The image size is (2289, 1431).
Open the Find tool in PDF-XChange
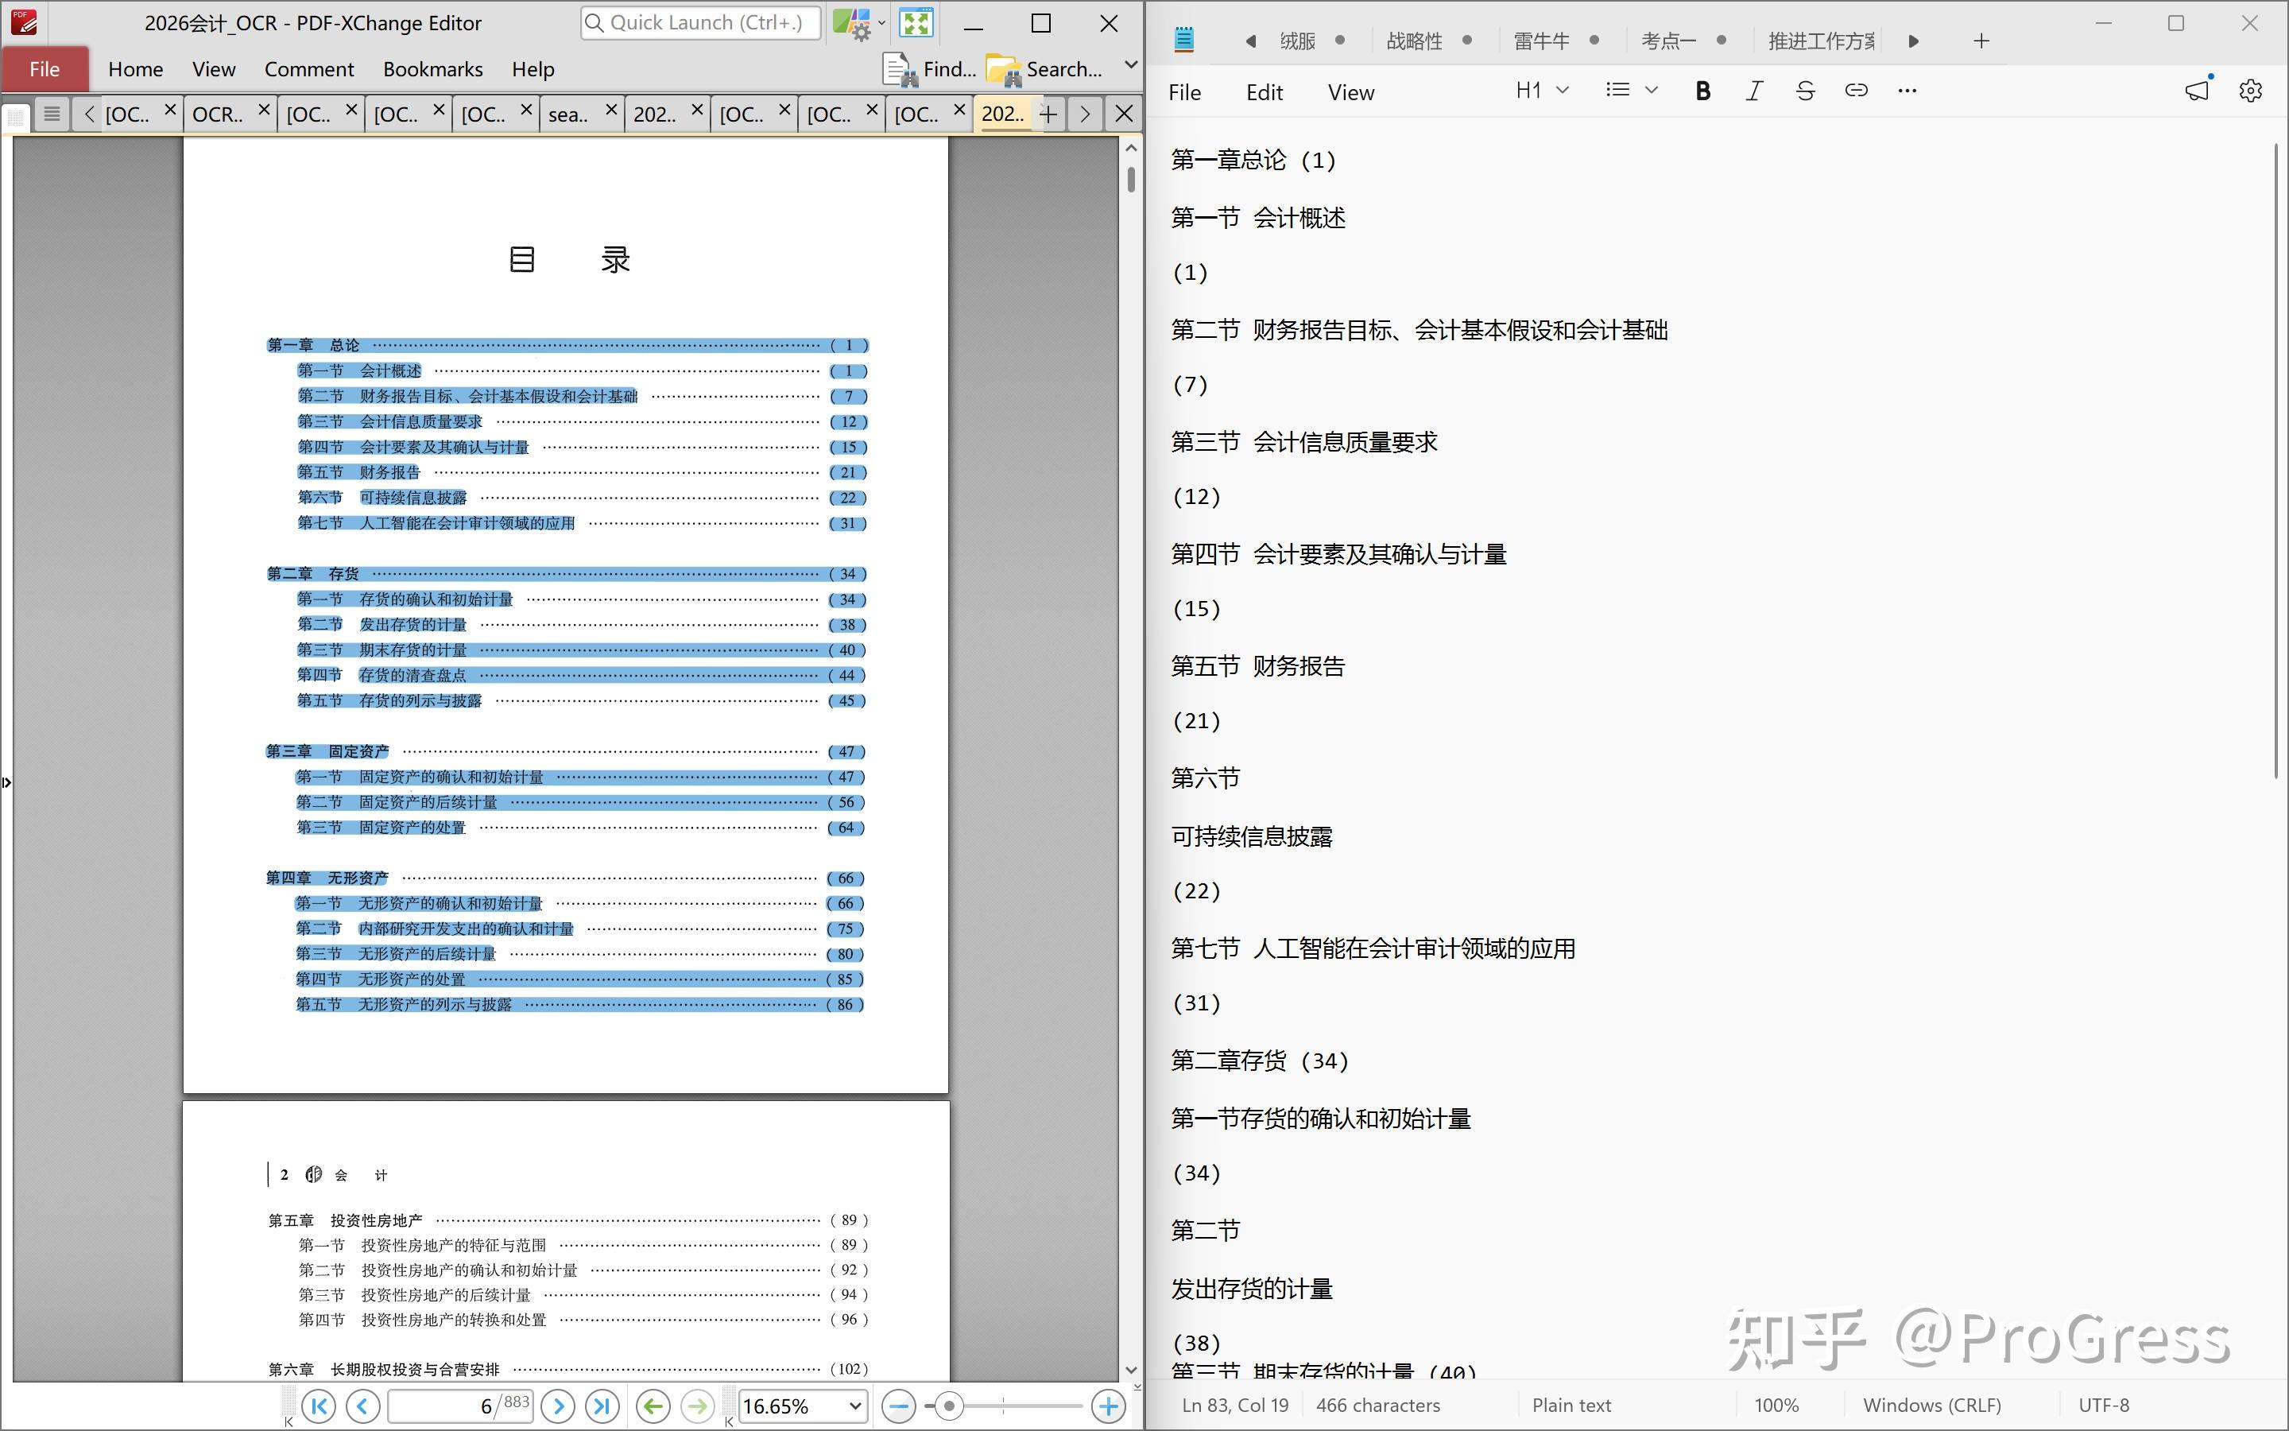(x=930, y=69)
